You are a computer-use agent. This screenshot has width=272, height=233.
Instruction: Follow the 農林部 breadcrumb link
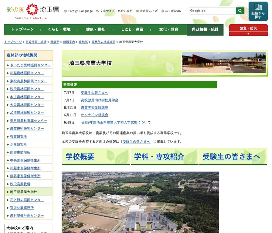[x=83, y=42]
